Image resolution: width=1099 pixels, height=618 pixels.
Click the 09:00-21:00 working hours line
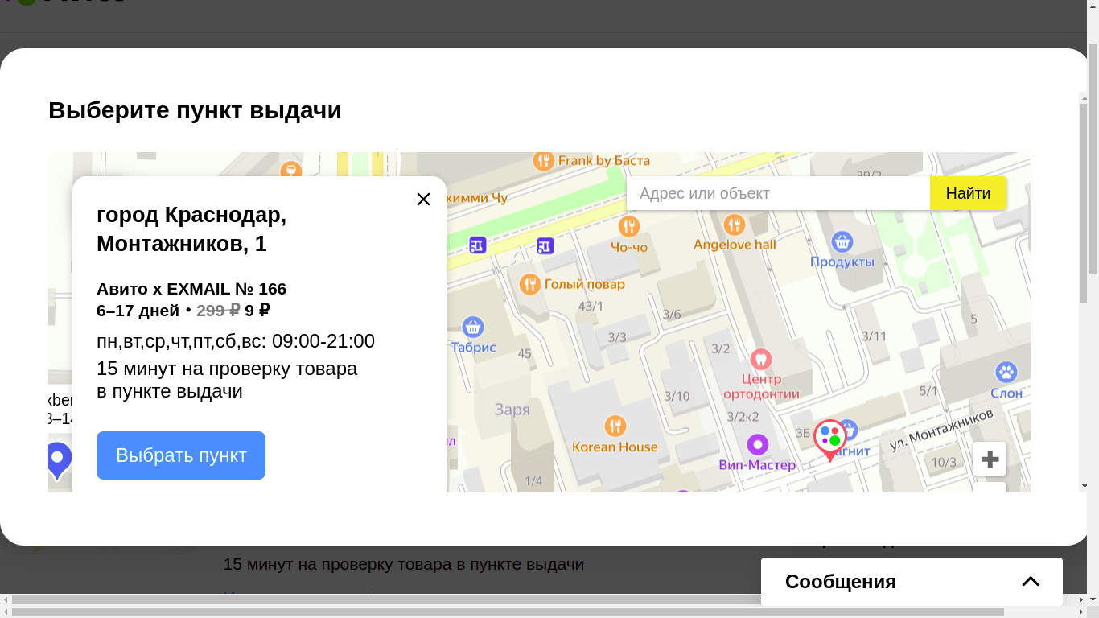(236, 341)
